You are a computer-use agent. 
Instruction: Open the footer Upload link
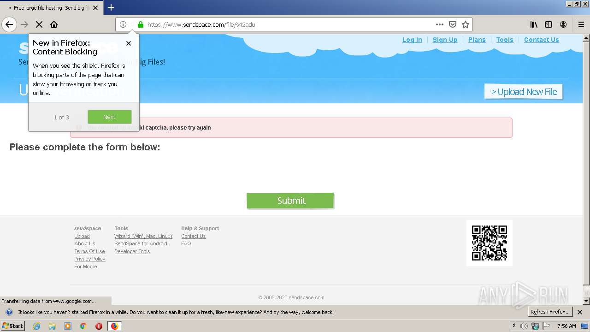click(x=82, y=236)
